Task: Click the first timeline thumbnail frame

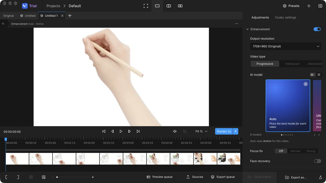Action: point(17,159)
